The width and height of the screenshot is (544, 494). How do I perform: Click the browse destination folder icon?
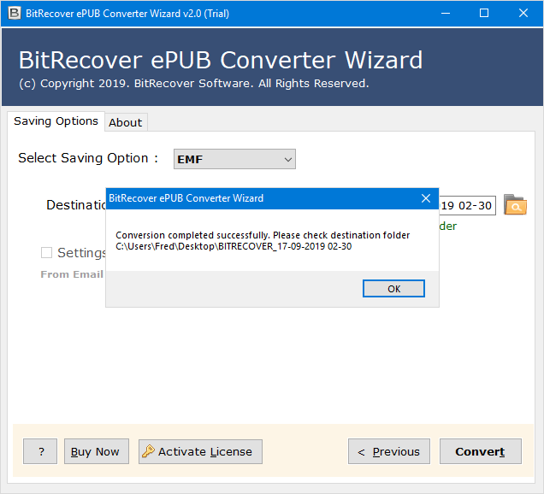[515, 204]
